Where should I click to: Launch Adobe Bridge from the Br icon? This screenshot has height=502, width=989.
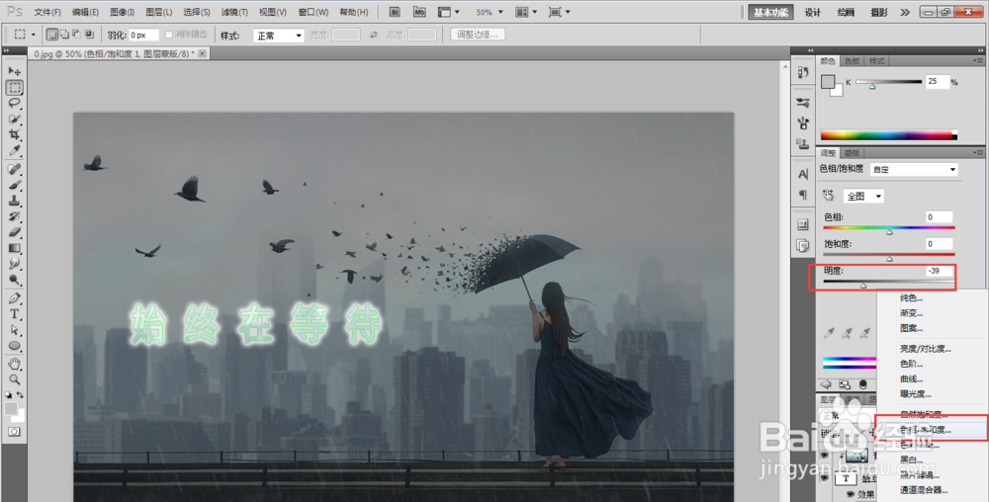395,12
